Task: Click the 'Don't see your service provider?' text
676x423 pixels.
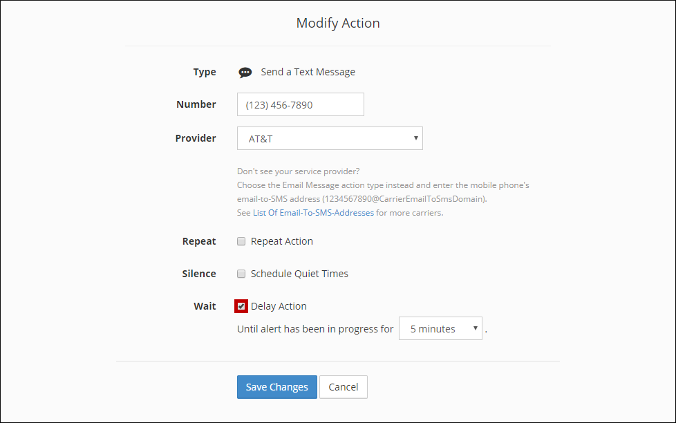Action: coord(298,171)
